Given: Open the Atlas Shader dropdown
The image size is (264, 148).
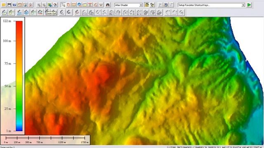Looking at the screenshot, I should pyautogui.click(x=141, y=5).
